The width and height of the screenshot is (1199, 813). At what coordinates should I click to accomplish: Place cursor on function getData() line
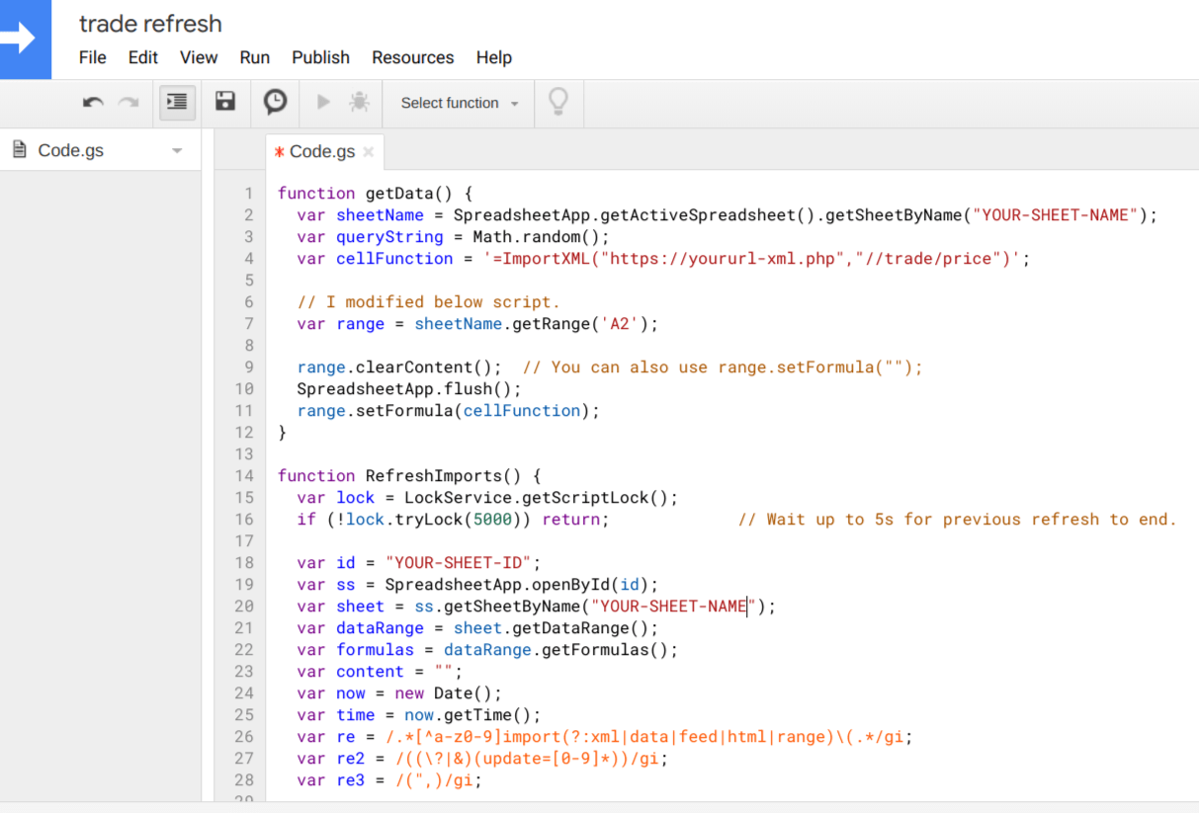[x=376, y=194]
